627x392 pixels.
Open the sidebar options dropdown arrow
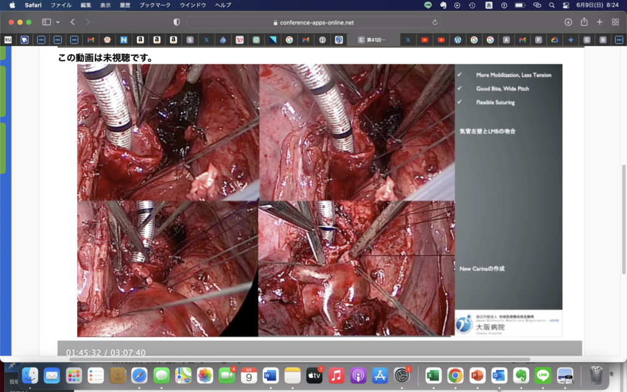click(x=58, y=22)
